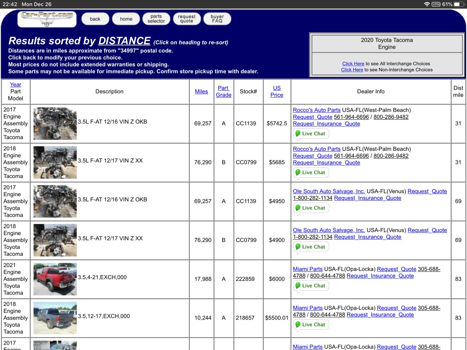Start Live Chat in $5742.5 Rocco's row

click(x=311, y=134)
